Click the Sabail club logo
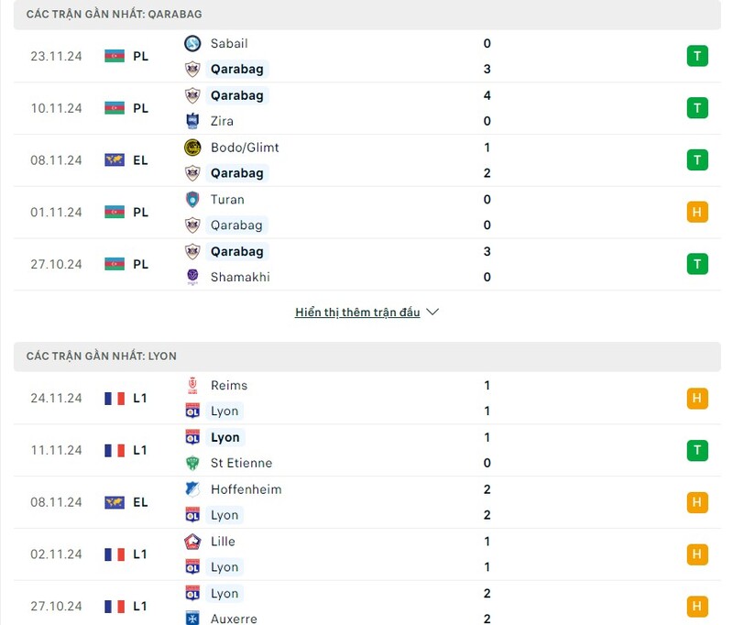Viewport: 733px width, 625px height. (x=192, y=43)
